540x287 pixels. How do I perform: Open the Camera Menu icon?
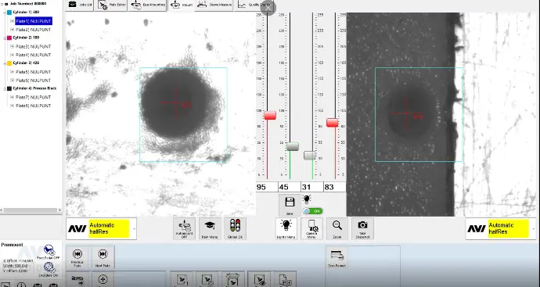[x=311, y=228]
